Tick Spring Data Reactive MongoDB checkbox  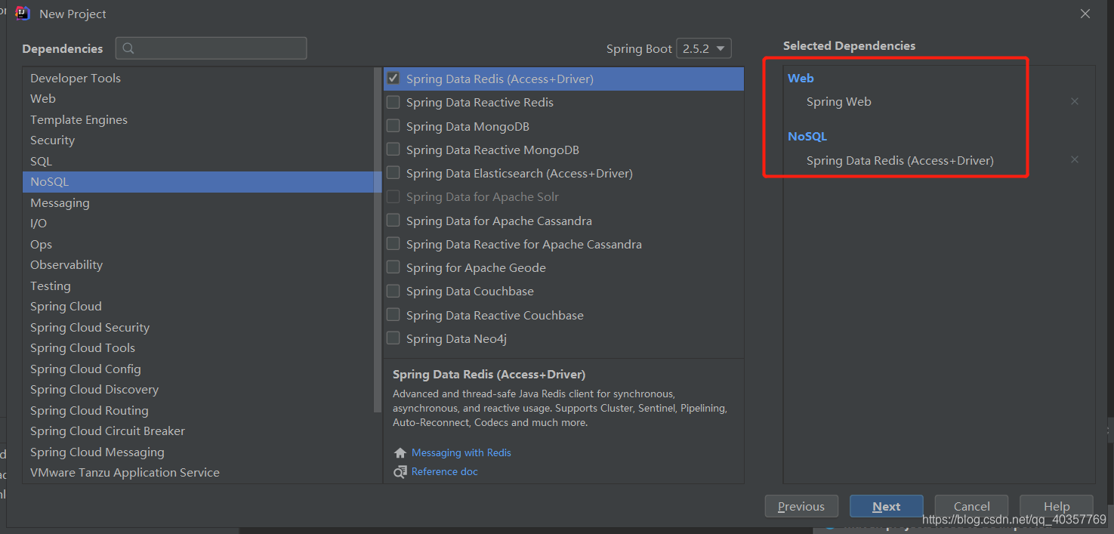393,150
